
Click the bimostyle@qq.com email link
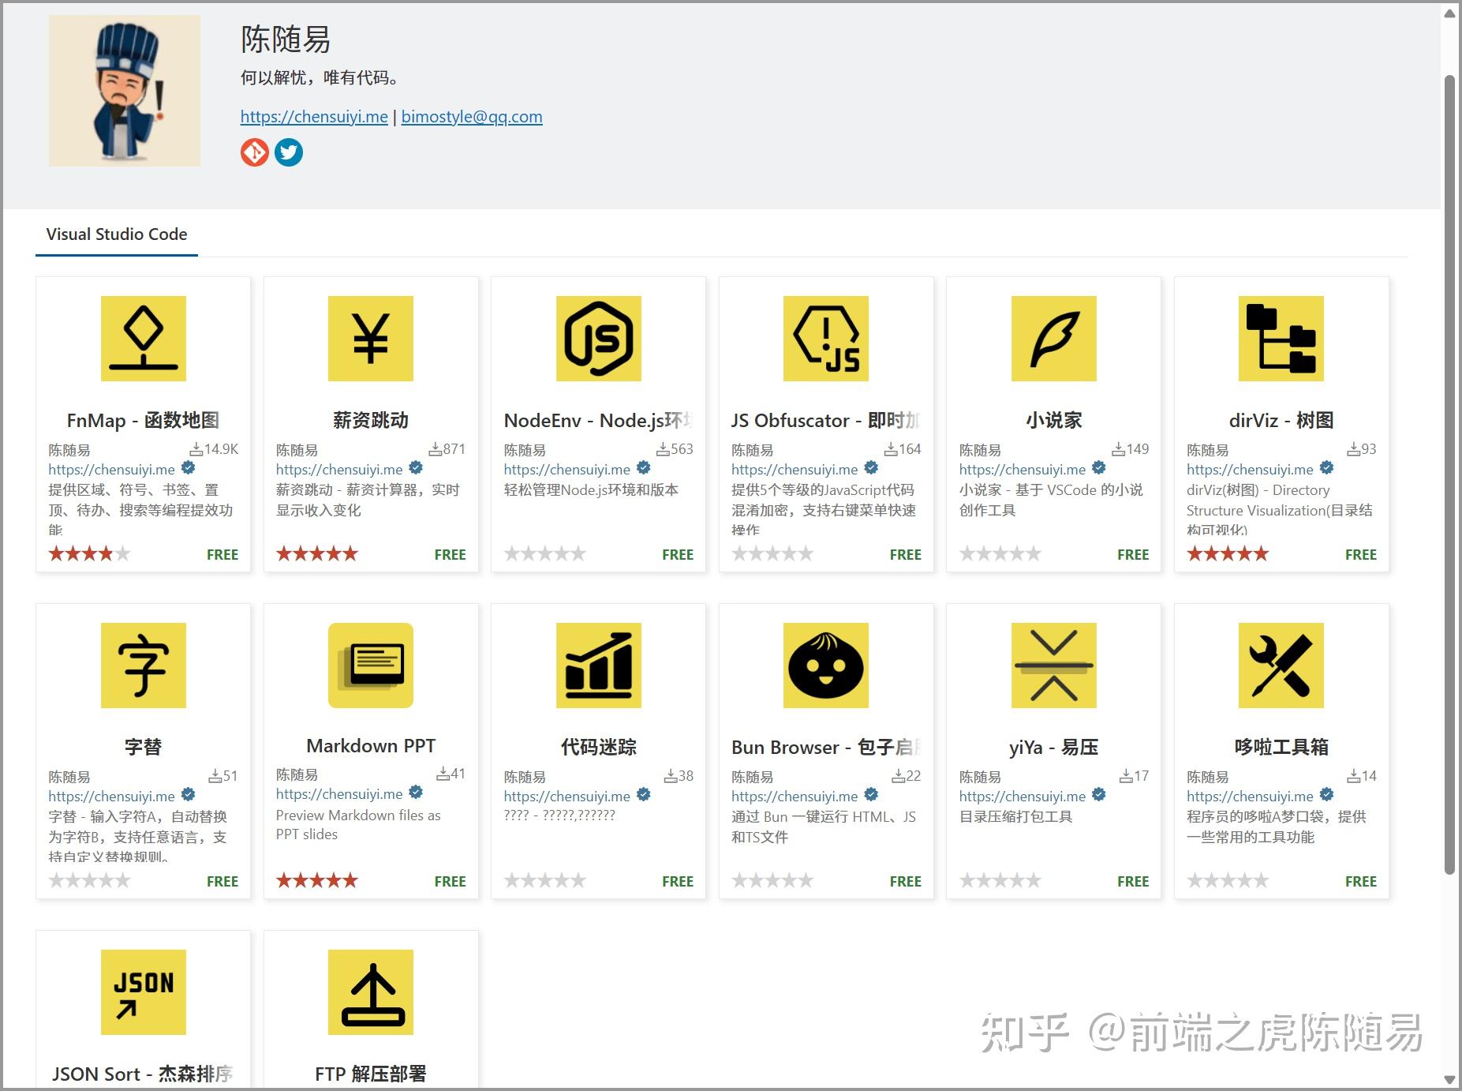(472, 116)
